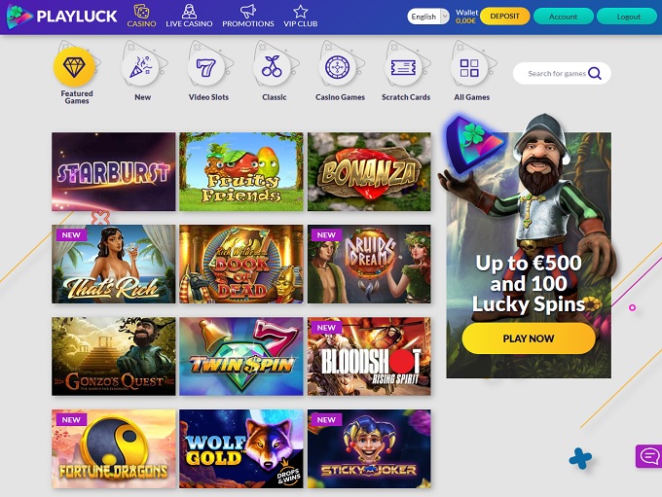The width and height of the screenshot is (662, 497).
Task: Open the Live Casino menu item
Action: point(189,17)
